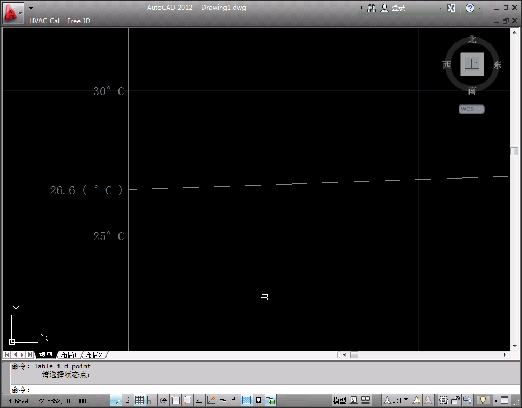Image resolution: width=522 pixels, height=408 pixels.
Task: Toggle auto-add annotation scales icon
Action: (428, 400)
